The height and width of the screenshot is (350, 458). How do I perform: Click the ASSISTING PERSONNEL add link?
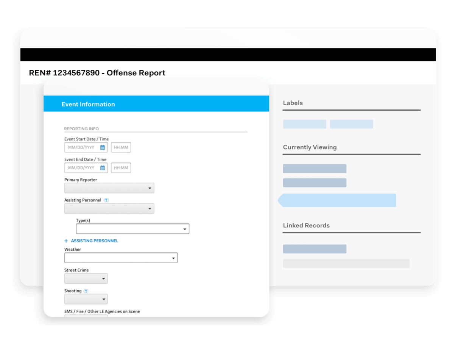[x=94, y=241]
